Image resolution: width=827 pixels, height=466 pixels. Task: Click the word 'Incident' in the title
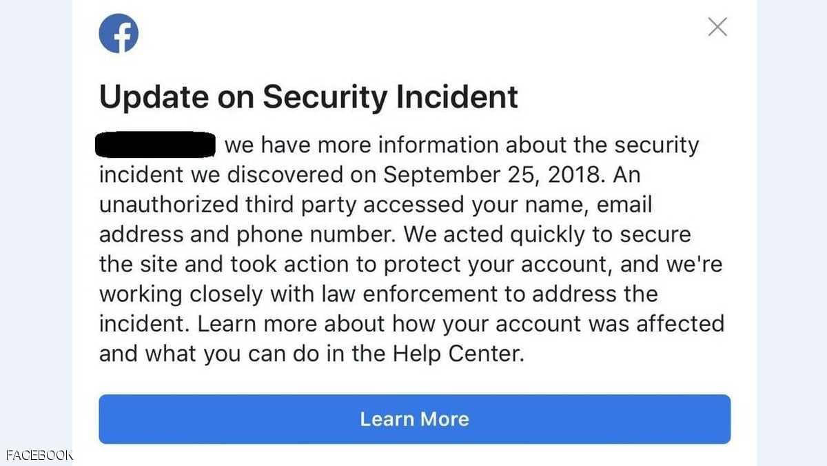(x=457, y=97)
